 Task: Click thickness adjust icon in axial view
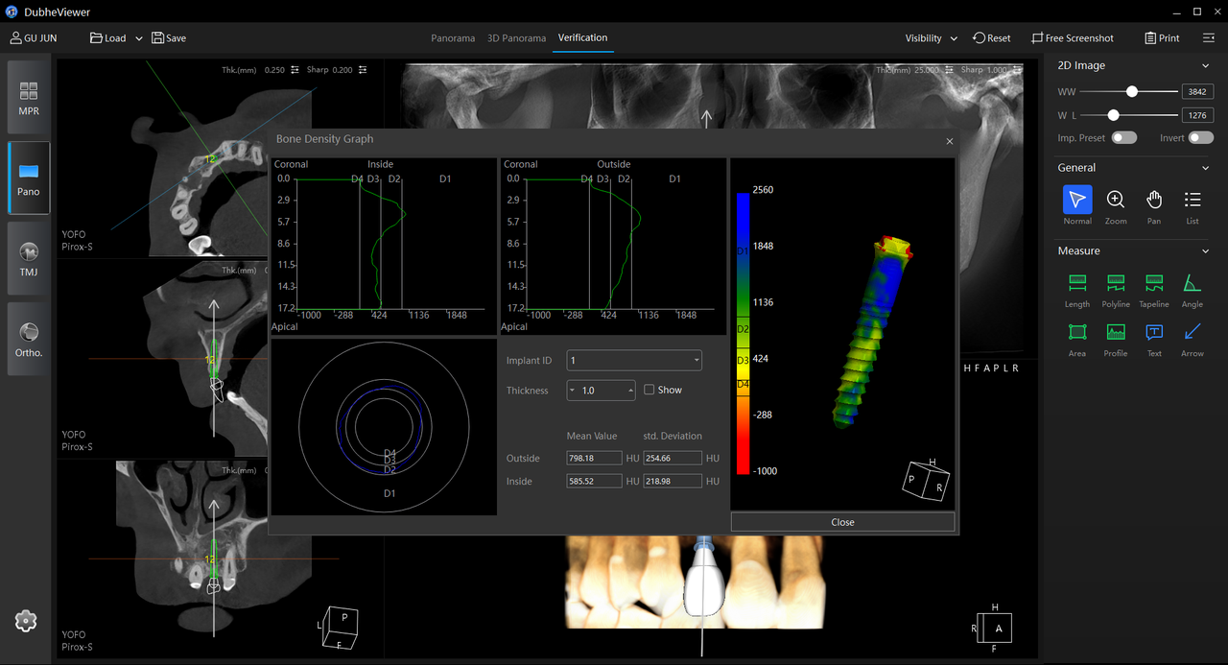295,70
